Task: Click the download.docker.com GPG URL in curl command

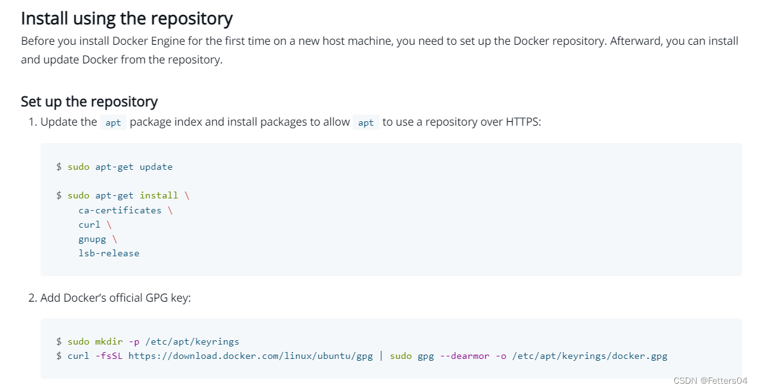Action: tap(251, 356)
